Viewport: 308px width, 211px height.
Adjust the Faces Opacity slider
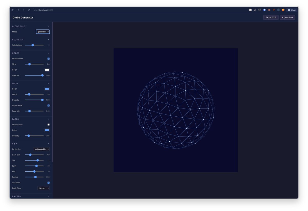34,136
